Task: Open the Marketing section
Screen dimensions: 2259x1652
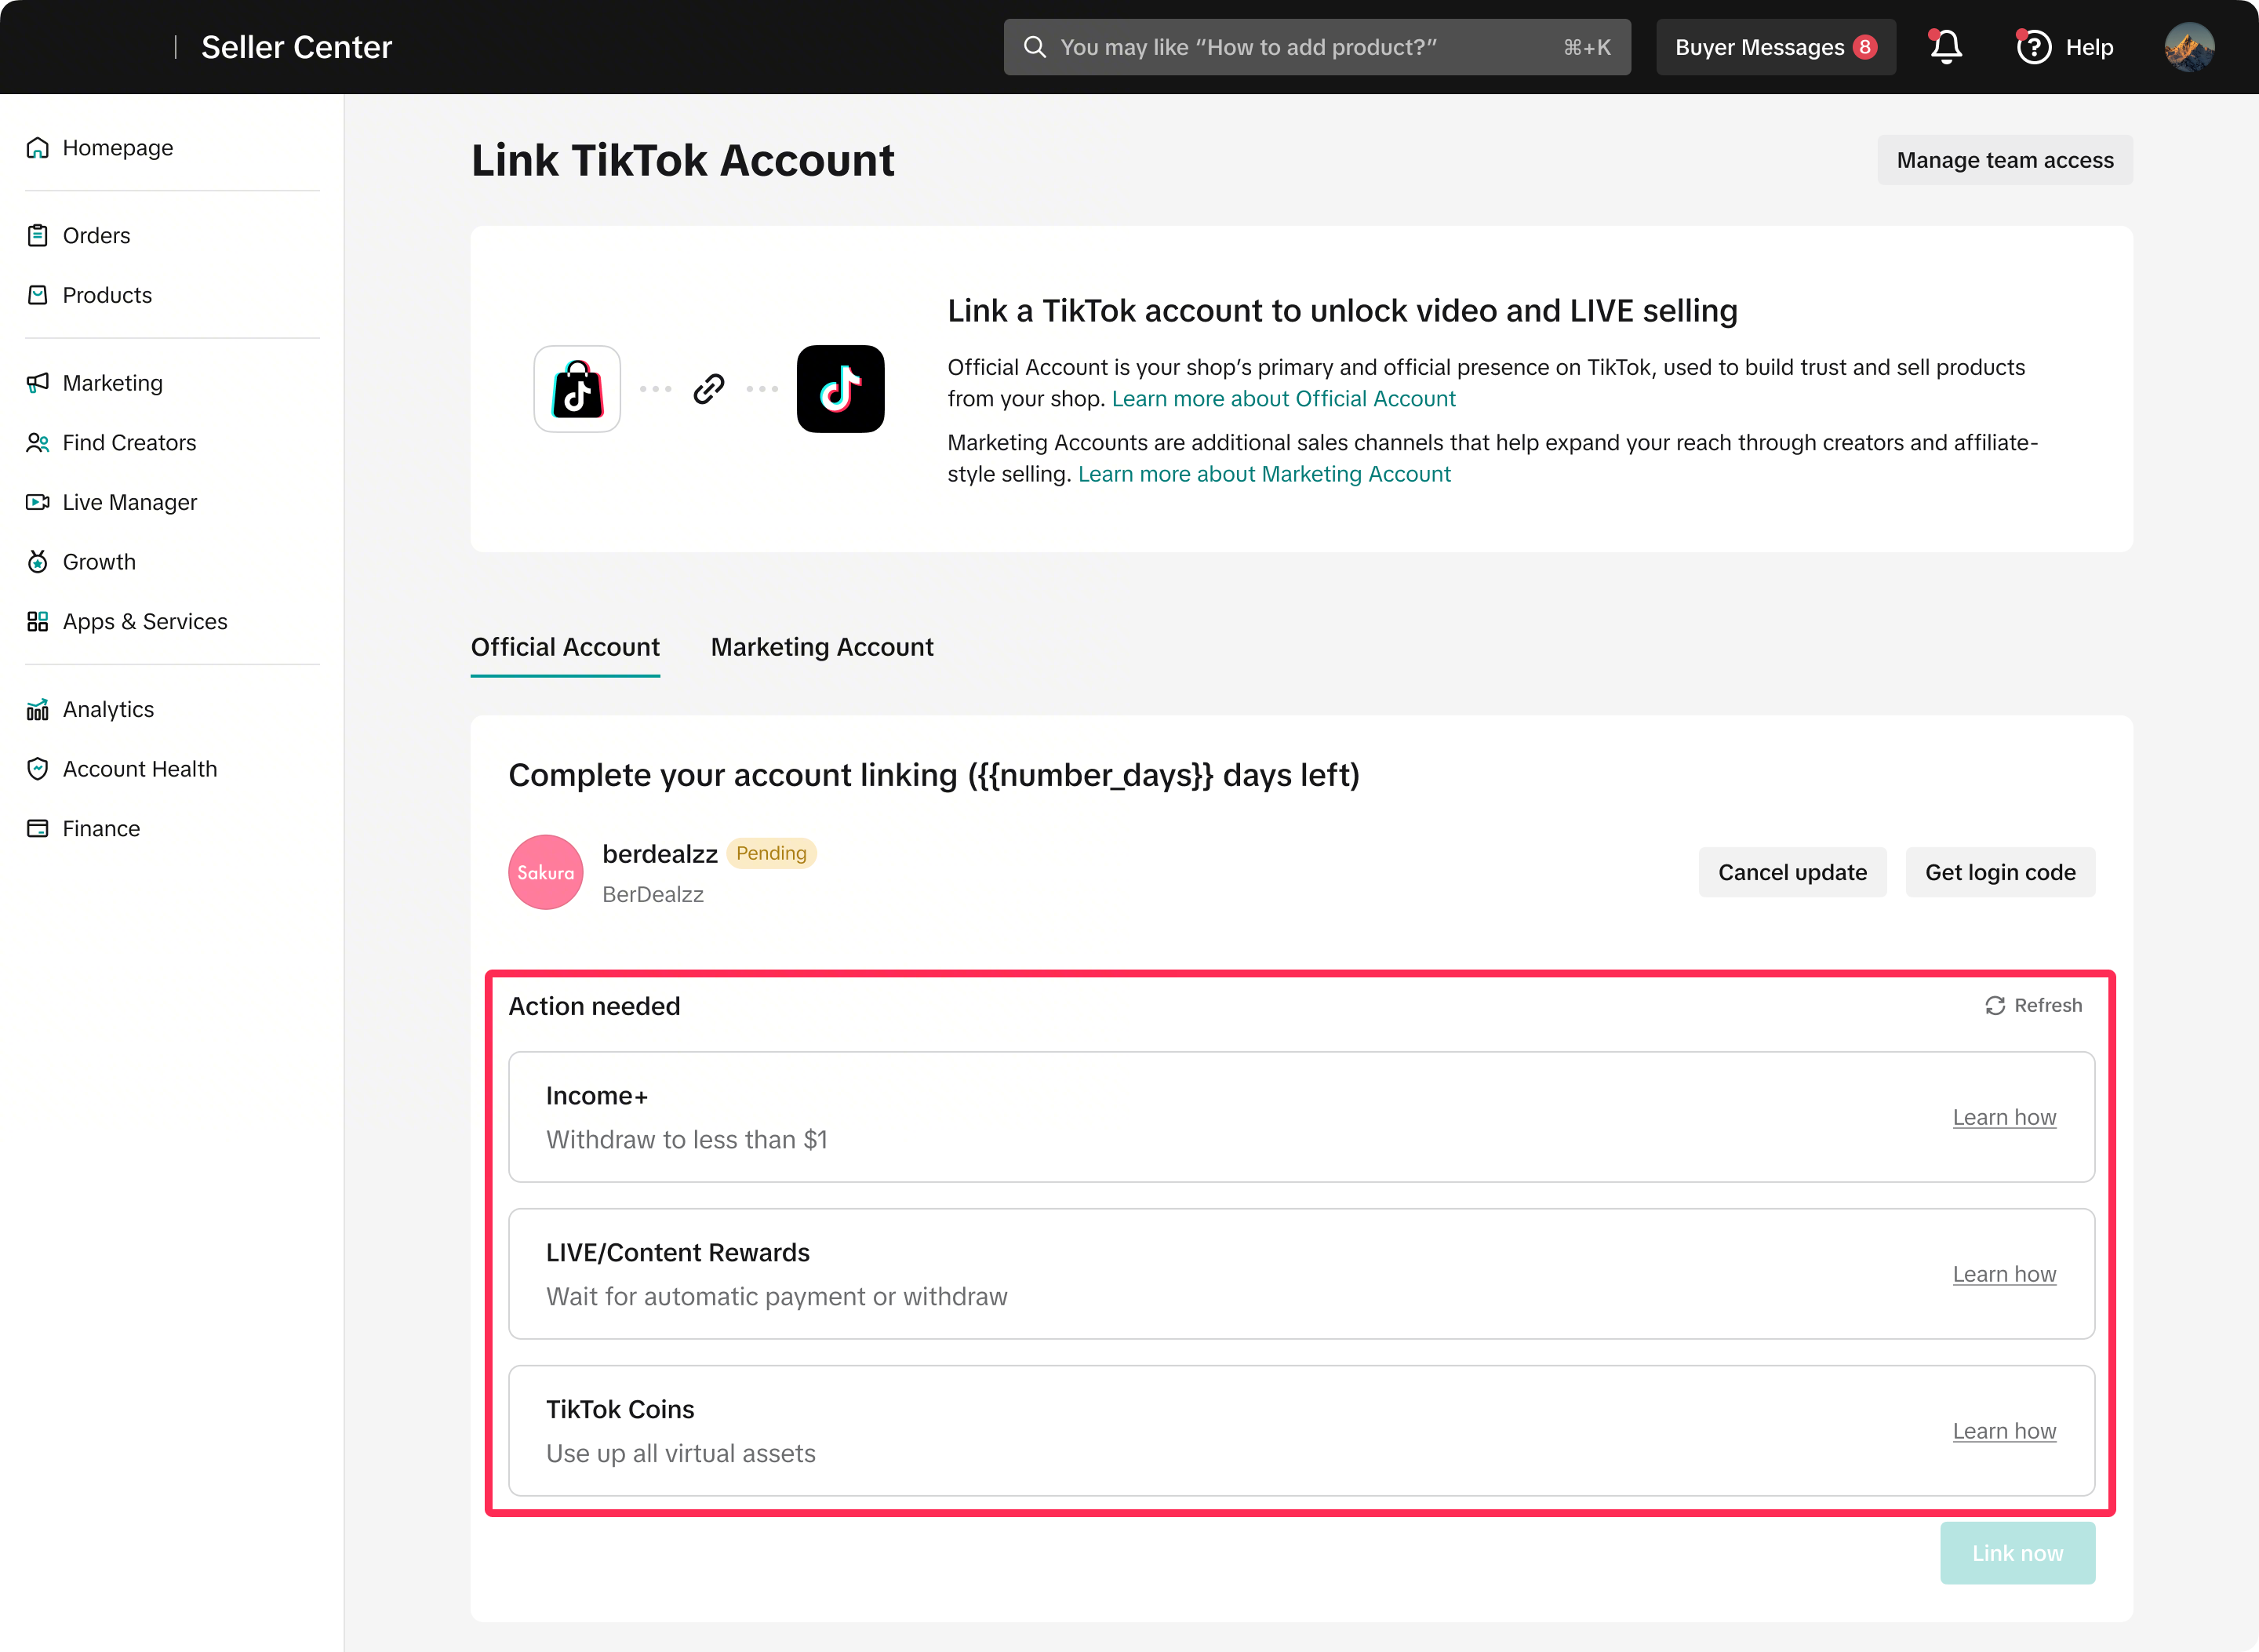Action: pos(95,383)
